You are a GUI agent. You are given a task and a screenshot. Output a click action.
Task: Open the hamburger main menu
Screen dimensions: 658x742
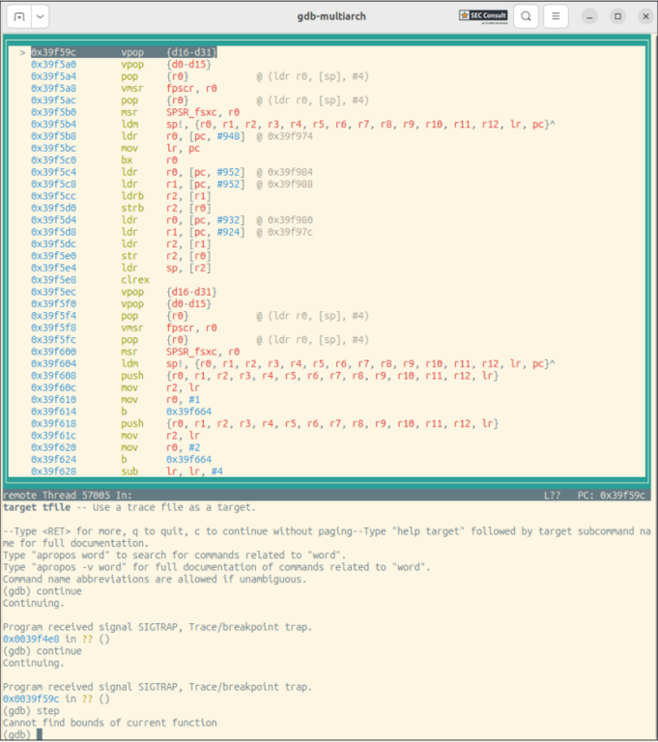pos(555,16)
